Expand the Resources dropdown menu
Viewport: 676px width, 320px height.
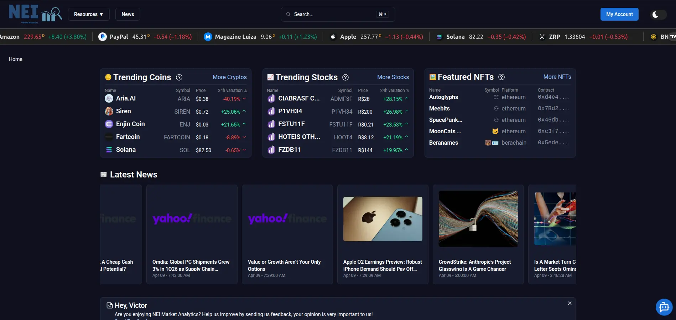tap(89, 14)
